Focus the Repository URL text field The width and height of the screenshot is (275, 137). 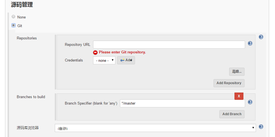(x=169, y=45)
